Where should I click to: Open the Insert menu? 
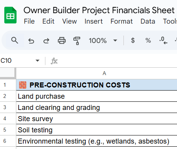94,21
